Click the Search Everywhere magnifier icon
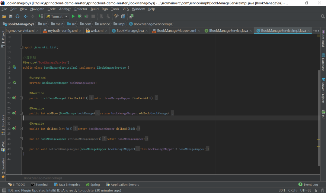Viewport: 326px width, 193px height. click(323, 16)
